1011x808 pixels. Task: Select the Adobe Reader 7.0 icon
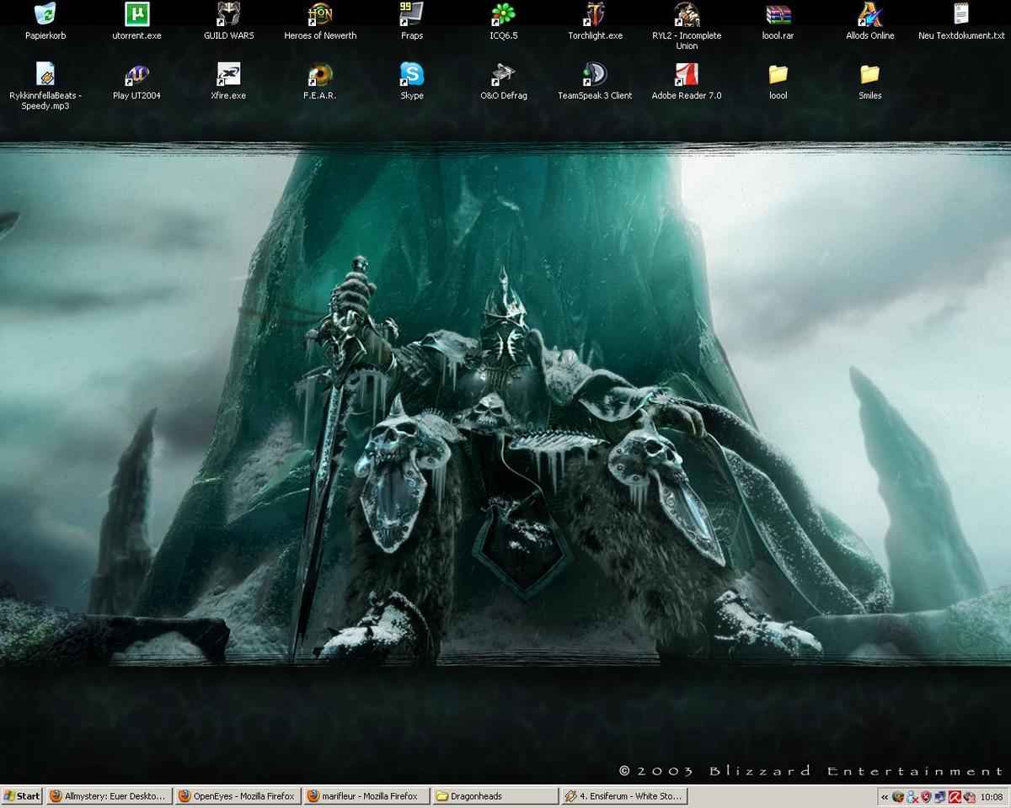click(x=687, y=75)
